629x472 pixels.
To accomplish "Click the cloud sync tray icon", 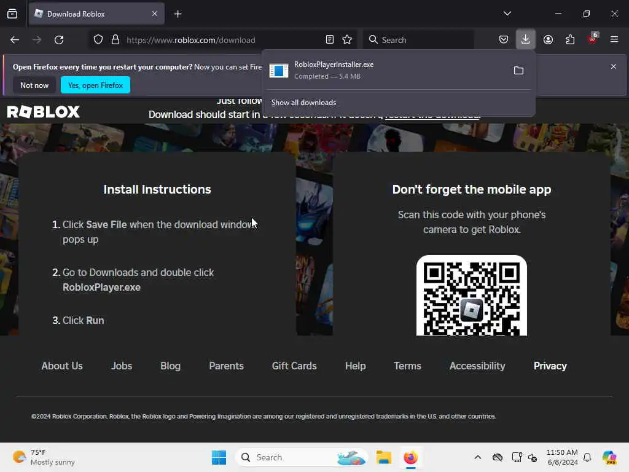I will tap(498, 457).
